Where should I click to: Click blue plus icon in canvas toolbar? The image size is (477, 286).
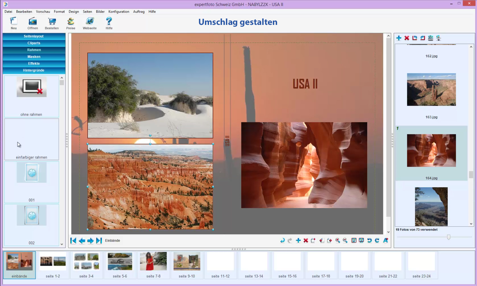(298, 240)
